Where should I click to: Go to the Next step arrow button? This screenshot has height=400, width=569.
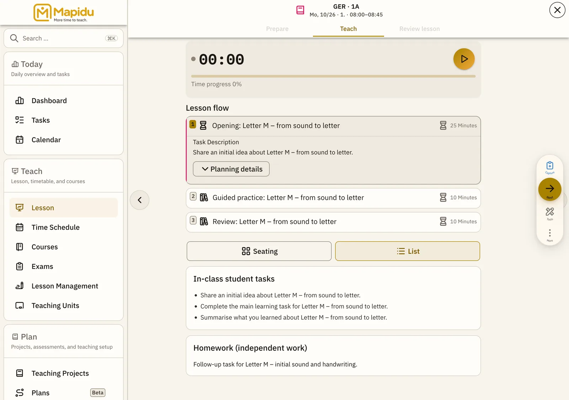pyautogui.click(x=550, y=189)
